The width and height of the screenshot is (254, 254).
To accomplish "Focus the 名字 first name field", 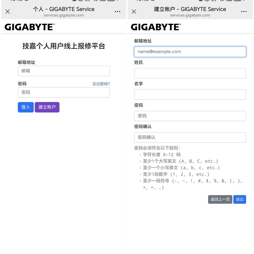I will pyautogui.click(x=190, y=94).
